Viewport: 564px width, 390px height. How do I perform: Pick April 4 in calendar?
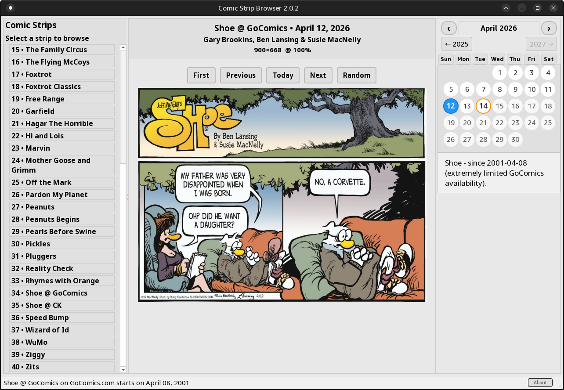548,72
